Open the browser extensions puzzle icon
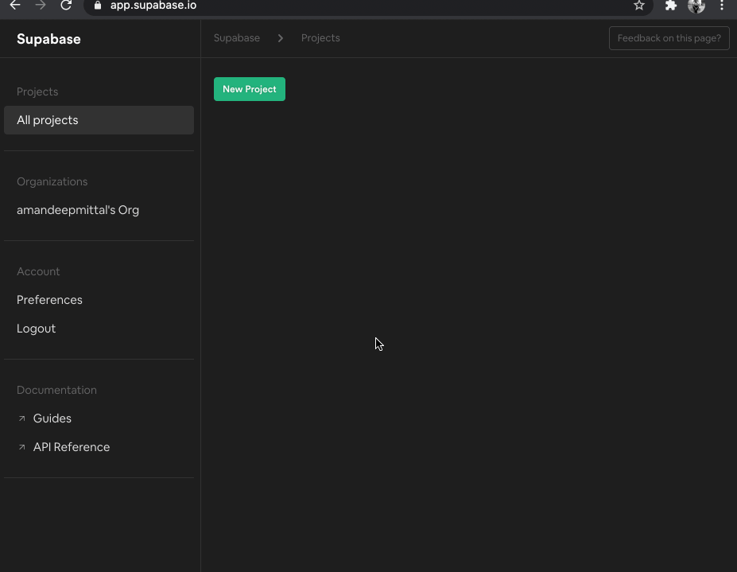Image resolution: width=737 pixels, height=572 pixels. pyautogui.click(x=671, y=6)
